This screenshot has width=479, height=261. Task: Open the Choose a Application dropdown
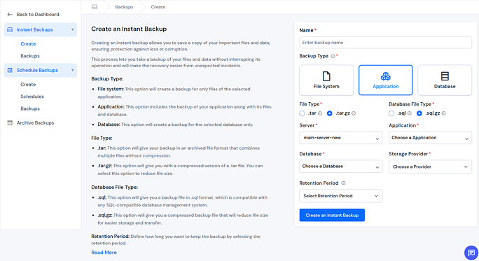point(430,138)
